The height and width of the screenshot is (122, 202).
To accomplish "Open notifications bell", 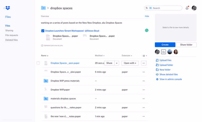I will pos(187,8).
